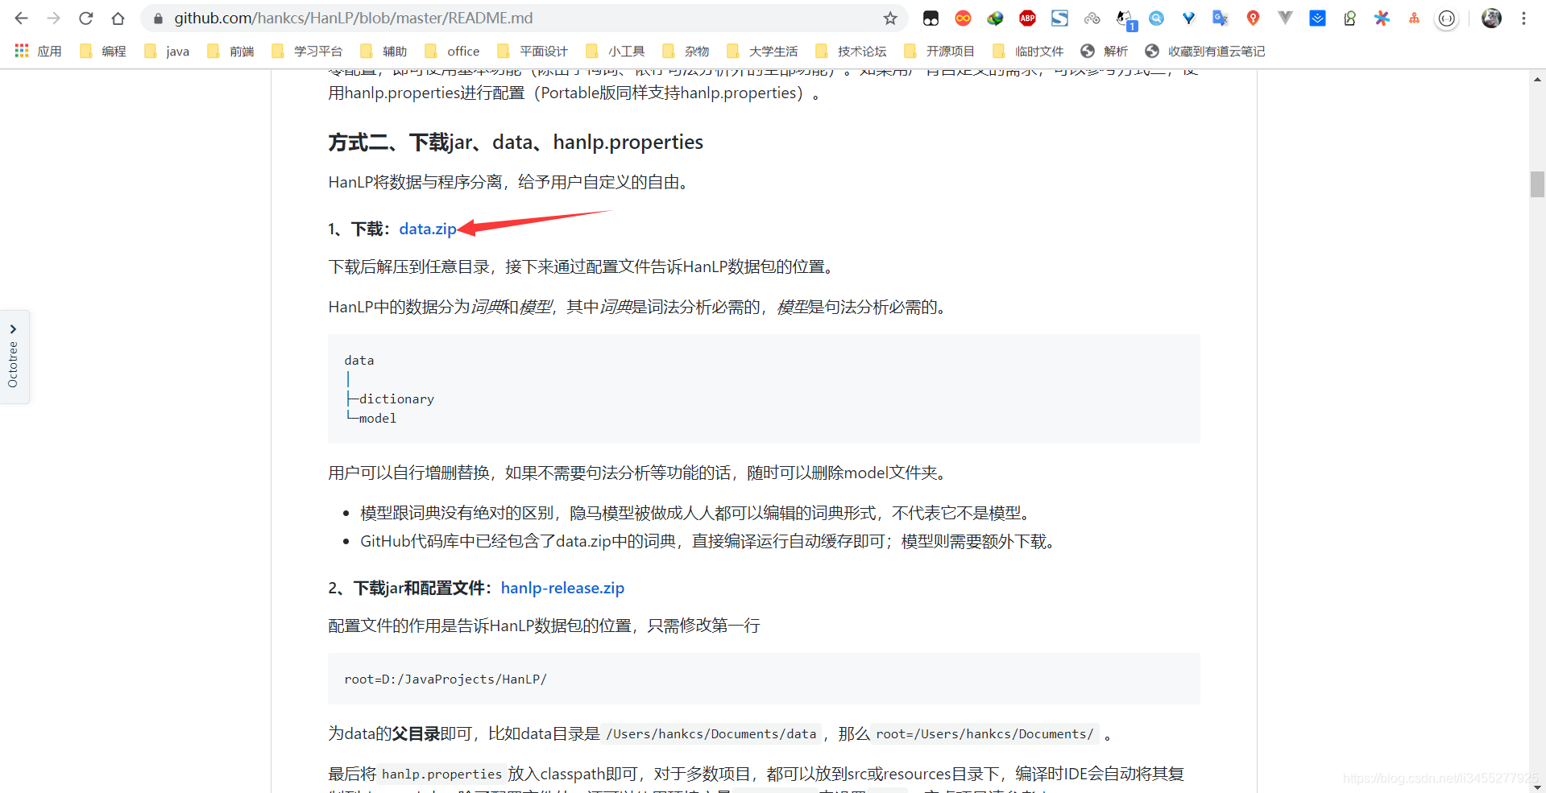
Task: Open the hanlp-release.zip link
Action: 562,588
